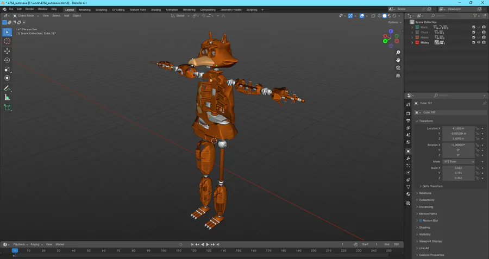Image resolution: width=489 pixels, height=259 pixels.
Task: Open the World properties tab
Action: click(408, 142)
